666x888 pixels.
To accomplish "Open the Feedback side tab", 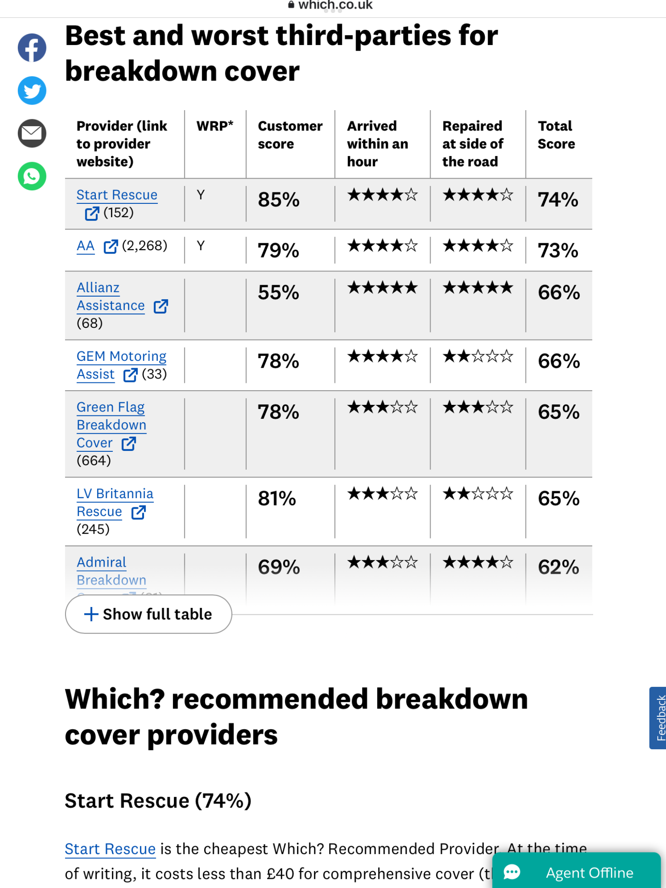I will (658, 718).
